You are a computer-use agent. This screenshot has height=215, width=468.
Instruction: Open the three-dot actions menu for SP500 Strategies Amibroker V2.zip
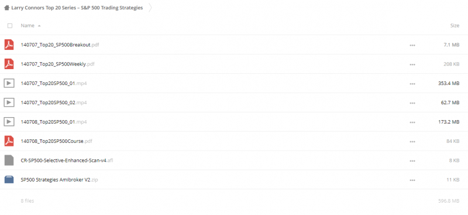[412, 180]
